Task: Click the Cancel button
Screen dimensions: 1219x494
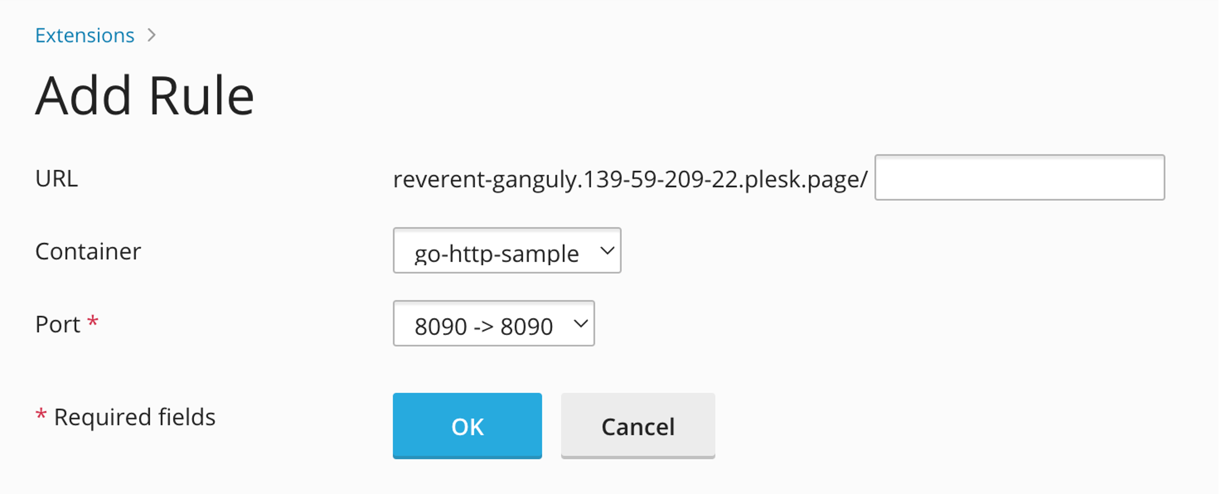Action: click(638, 425)
